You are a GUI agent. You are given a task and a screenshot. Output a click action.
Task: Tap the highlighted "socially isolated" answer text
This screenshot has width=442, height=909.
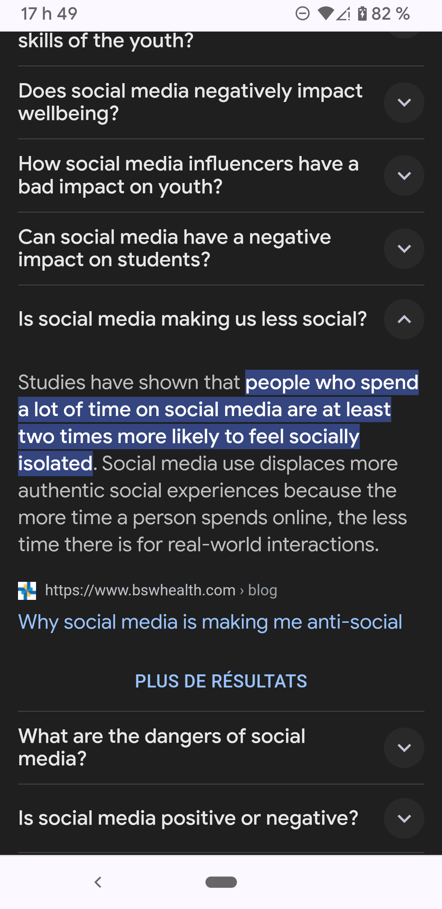(x=188, y=437)
